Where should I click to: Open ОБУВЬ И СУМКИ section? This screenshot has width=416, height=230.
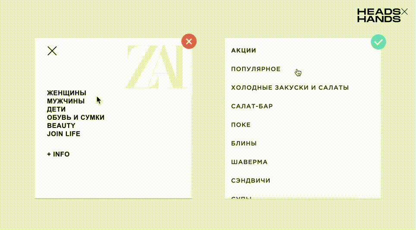(76, 117)
